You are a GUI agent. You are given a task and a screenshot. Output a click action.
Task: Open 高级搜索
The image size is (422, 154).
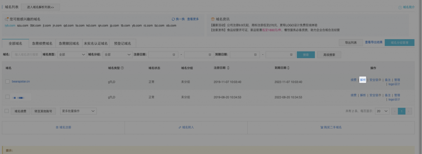[329, 54]
